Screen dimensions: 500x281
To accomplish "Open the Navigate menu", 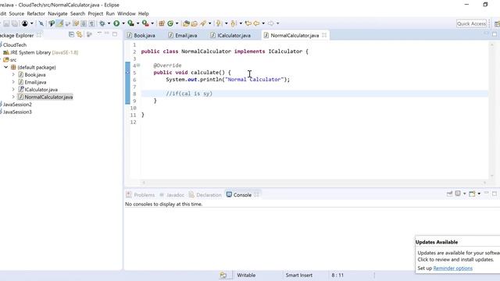I will pos(57,14).
